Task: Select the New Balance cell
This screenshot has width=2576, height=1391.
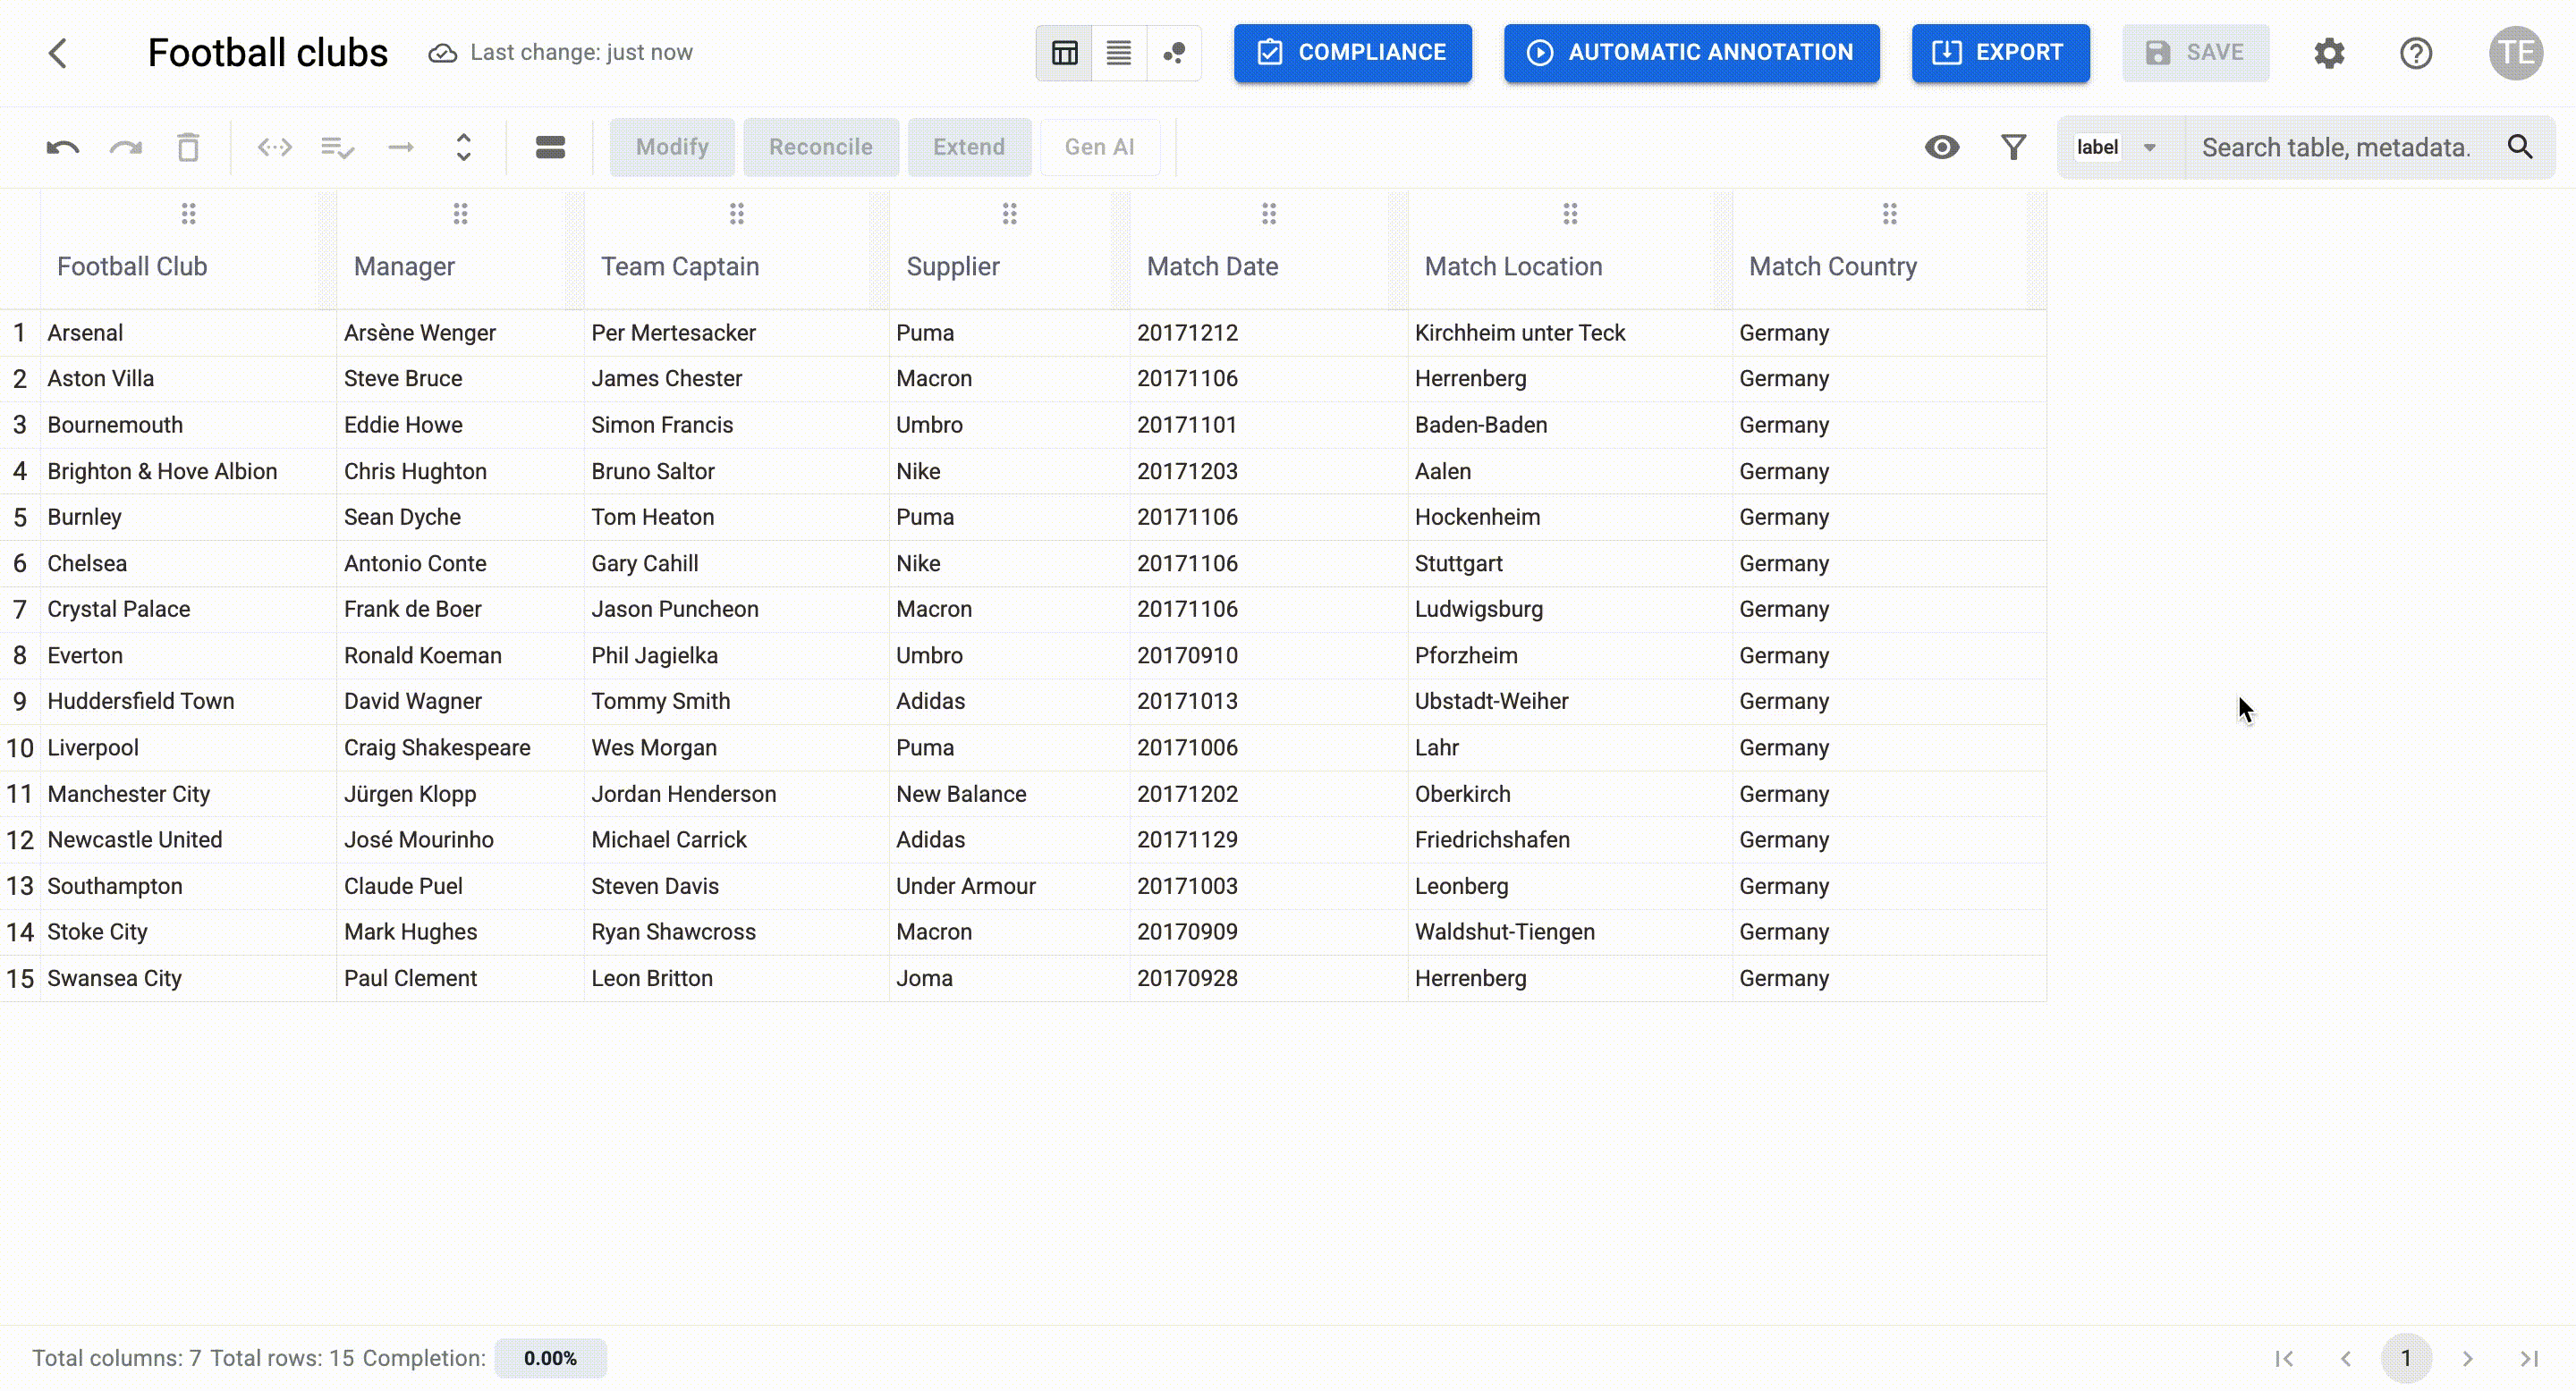Action: (x=1009, y=795)
